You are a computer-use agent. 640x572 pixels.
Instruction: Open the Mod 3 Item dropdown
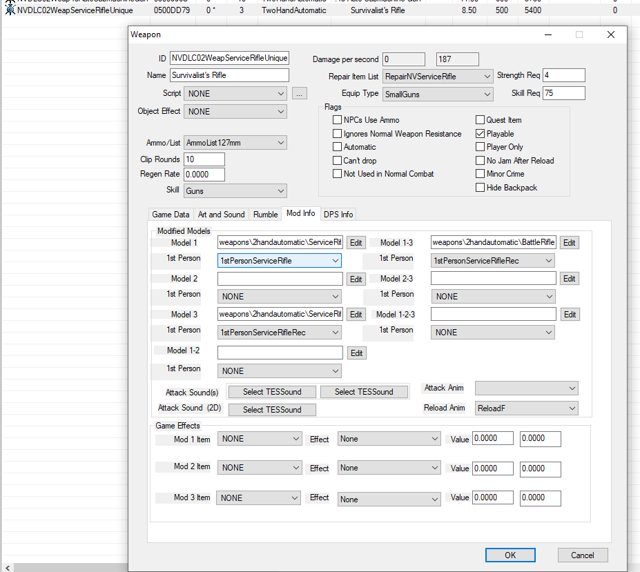tap(258, 498)
